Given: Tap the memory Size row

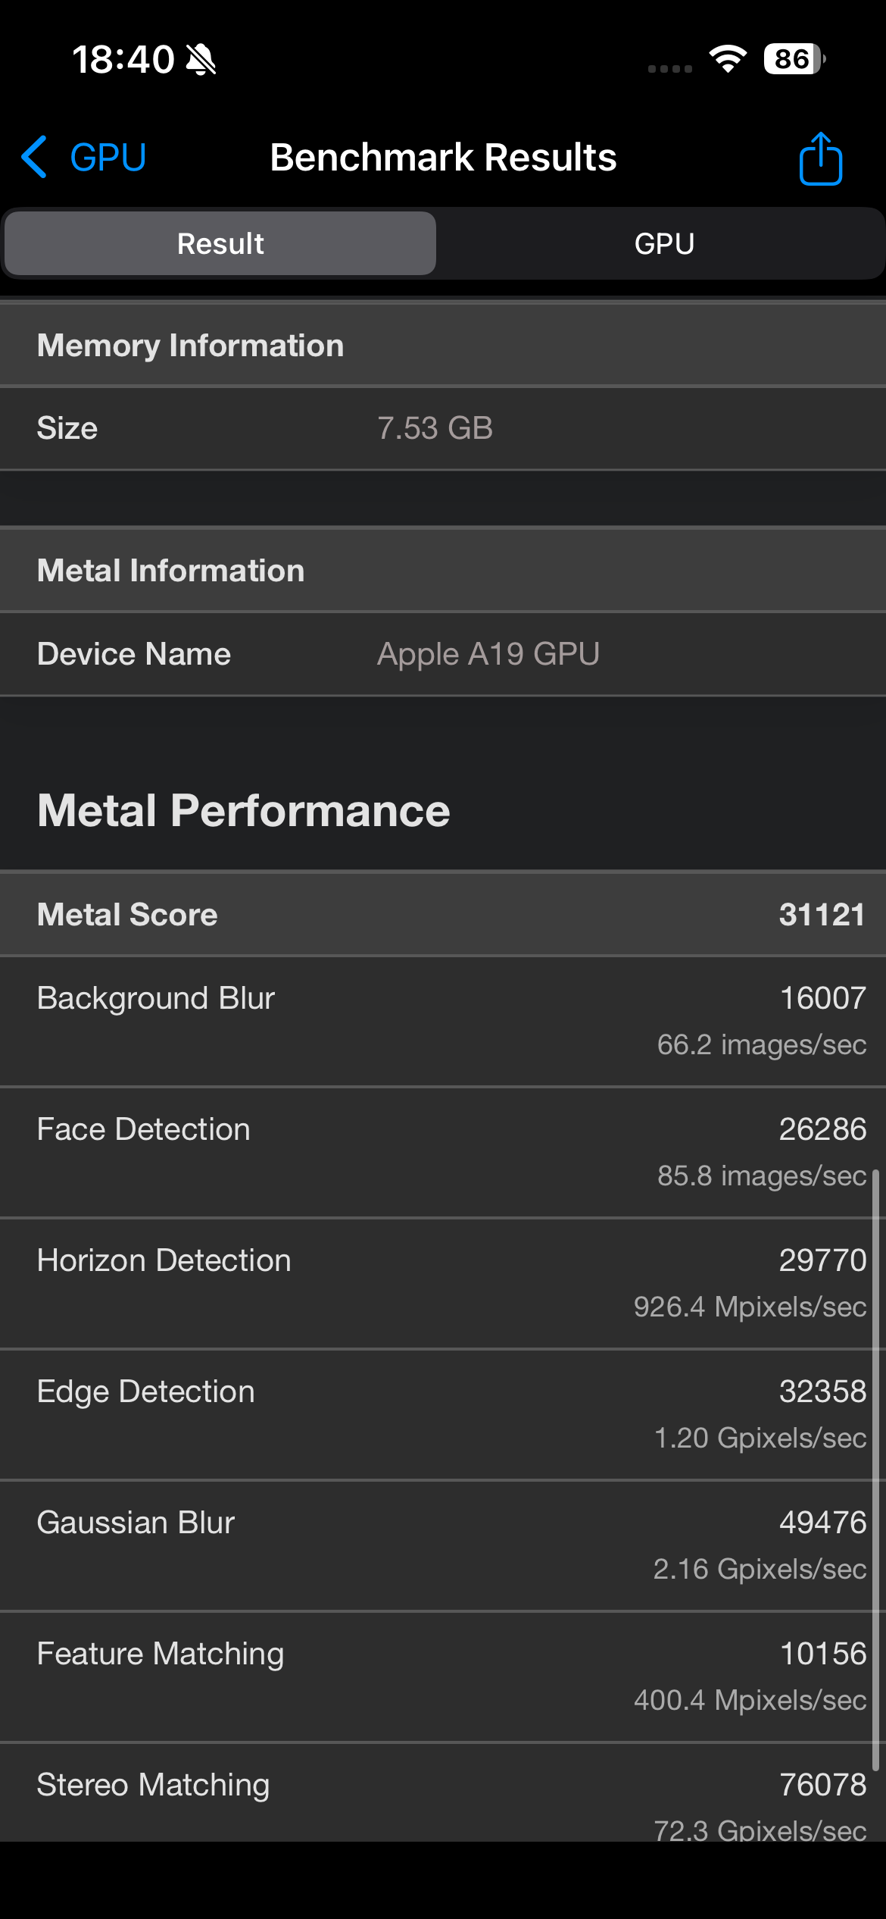Looking at the screenshot, I should point(443,428).
